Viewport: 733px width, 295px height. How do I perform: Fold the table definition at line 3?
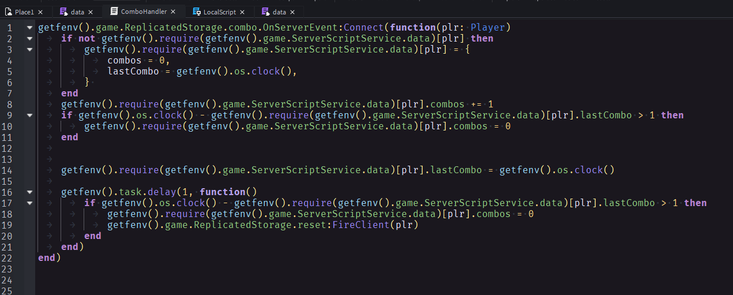[x=29, y=49]
